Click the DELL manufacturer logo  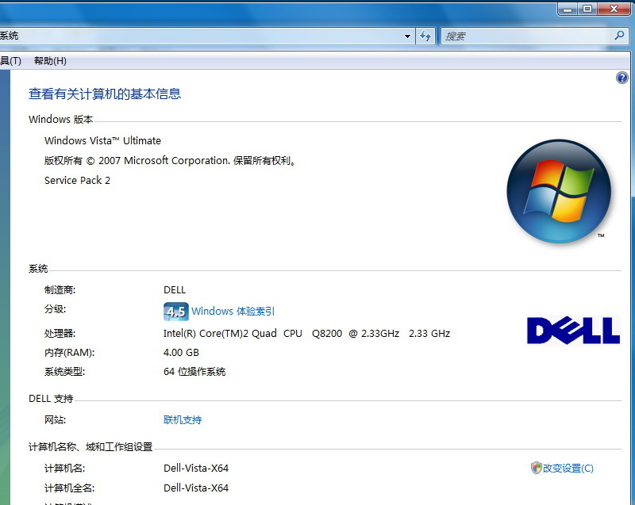coord(573,331)
